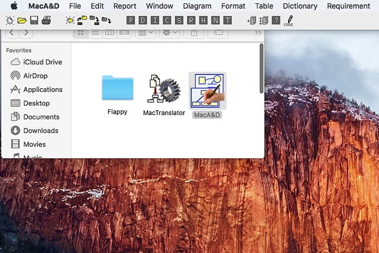Open the Window menu
Viewport: 379px width, 253px height.
point(160,6)
